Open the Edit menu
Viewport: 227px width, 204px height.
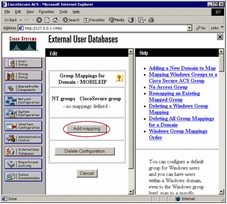tap(18, 12)
